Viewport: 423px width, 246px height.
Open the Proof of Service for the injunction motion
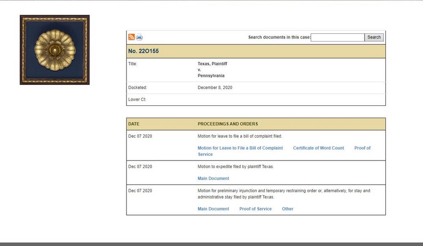click(255, 209)
